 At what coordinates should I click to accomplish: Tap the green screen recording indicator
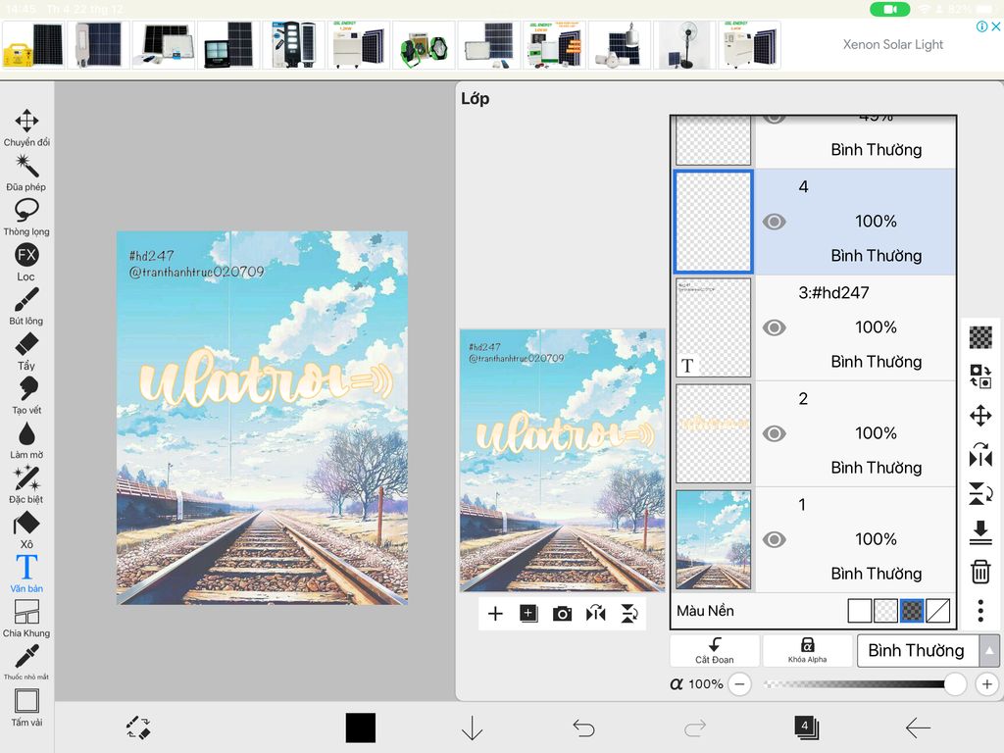pos(890,9)
